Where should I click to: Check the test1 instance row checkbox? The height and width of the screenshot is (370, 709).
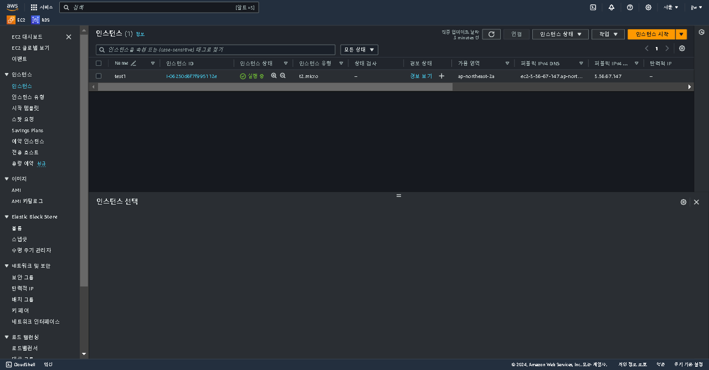99,76
